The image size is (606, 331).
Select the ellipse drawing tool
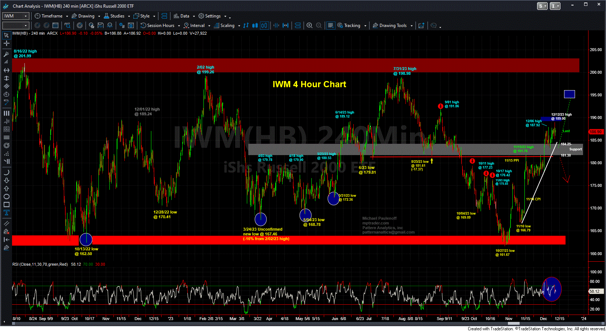click(6, 196)
